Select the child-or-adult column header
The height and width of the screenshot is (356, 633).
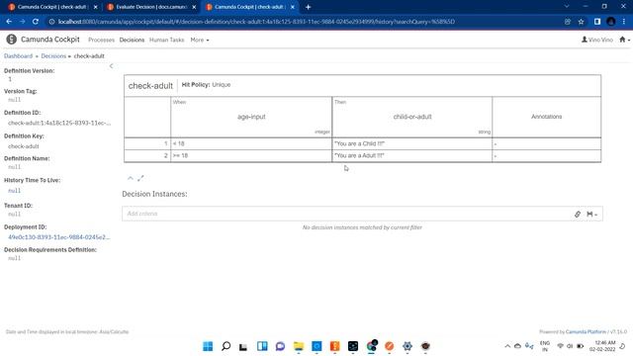click(x=412, y=117)
